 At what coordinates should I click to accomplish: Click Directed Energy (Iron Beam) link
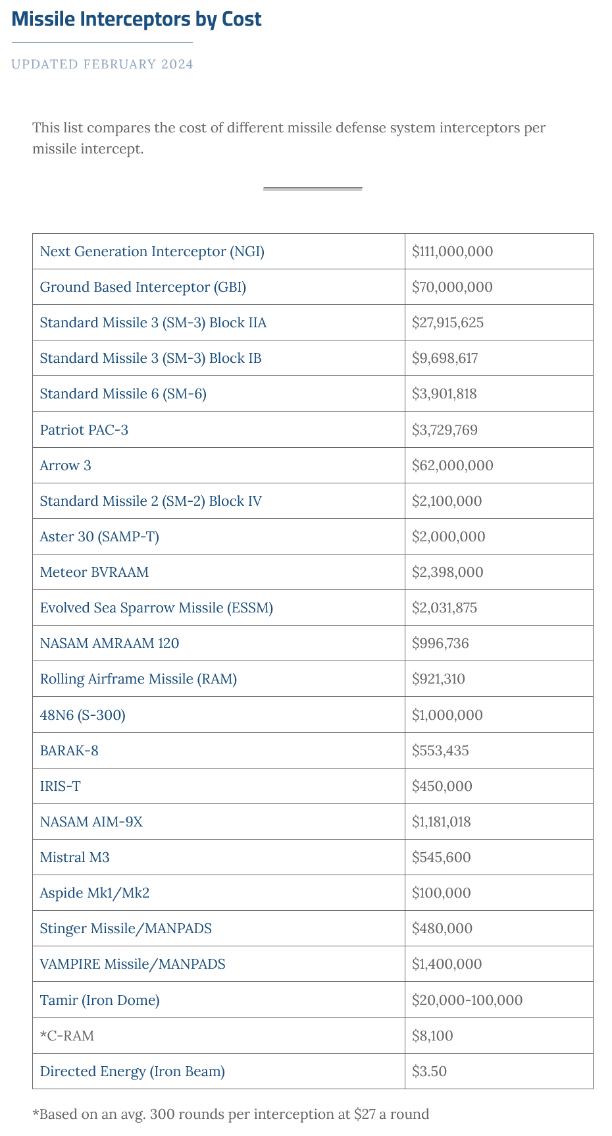[132, 1071]
